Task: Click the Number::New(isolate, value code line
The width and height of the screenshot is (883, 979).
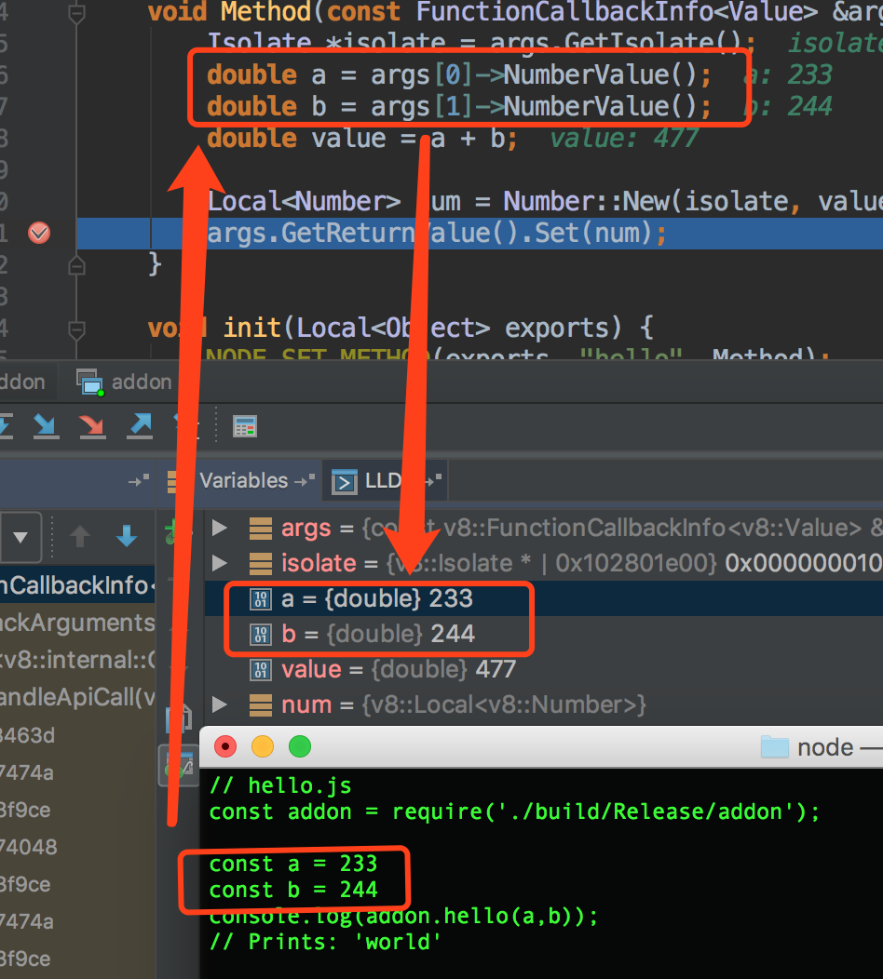Action: point(544,201)
